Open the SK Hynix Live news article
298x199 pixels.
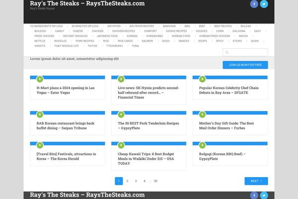(148, 93)
